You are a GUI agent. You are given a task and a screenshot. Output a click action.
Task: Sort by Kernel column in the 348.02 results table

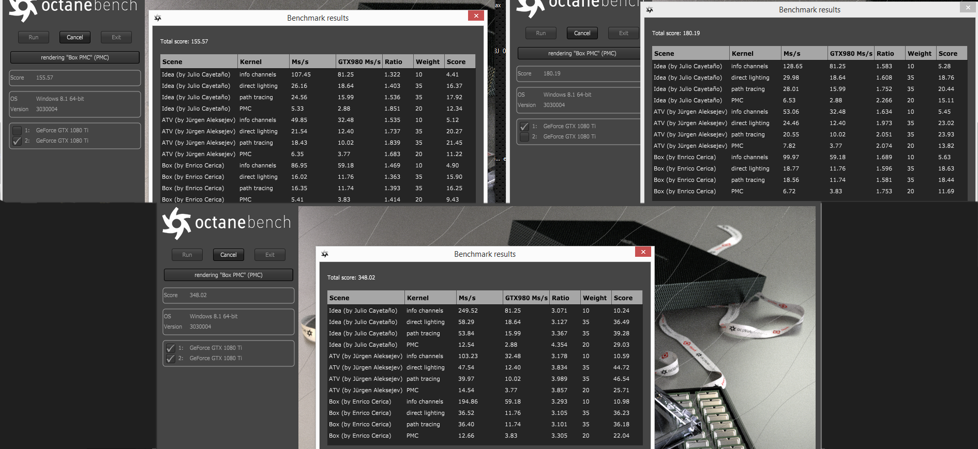431,298
